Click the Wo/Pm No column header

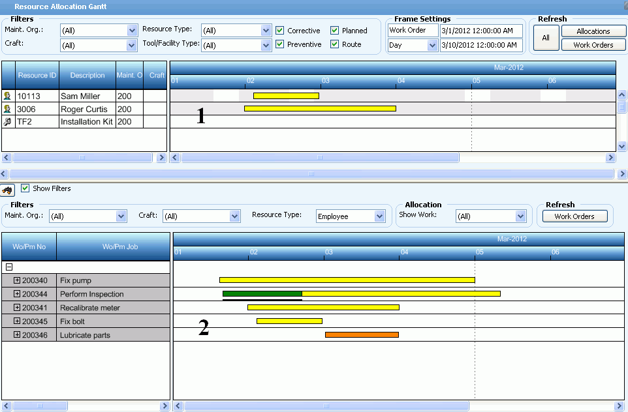[29, 246]
